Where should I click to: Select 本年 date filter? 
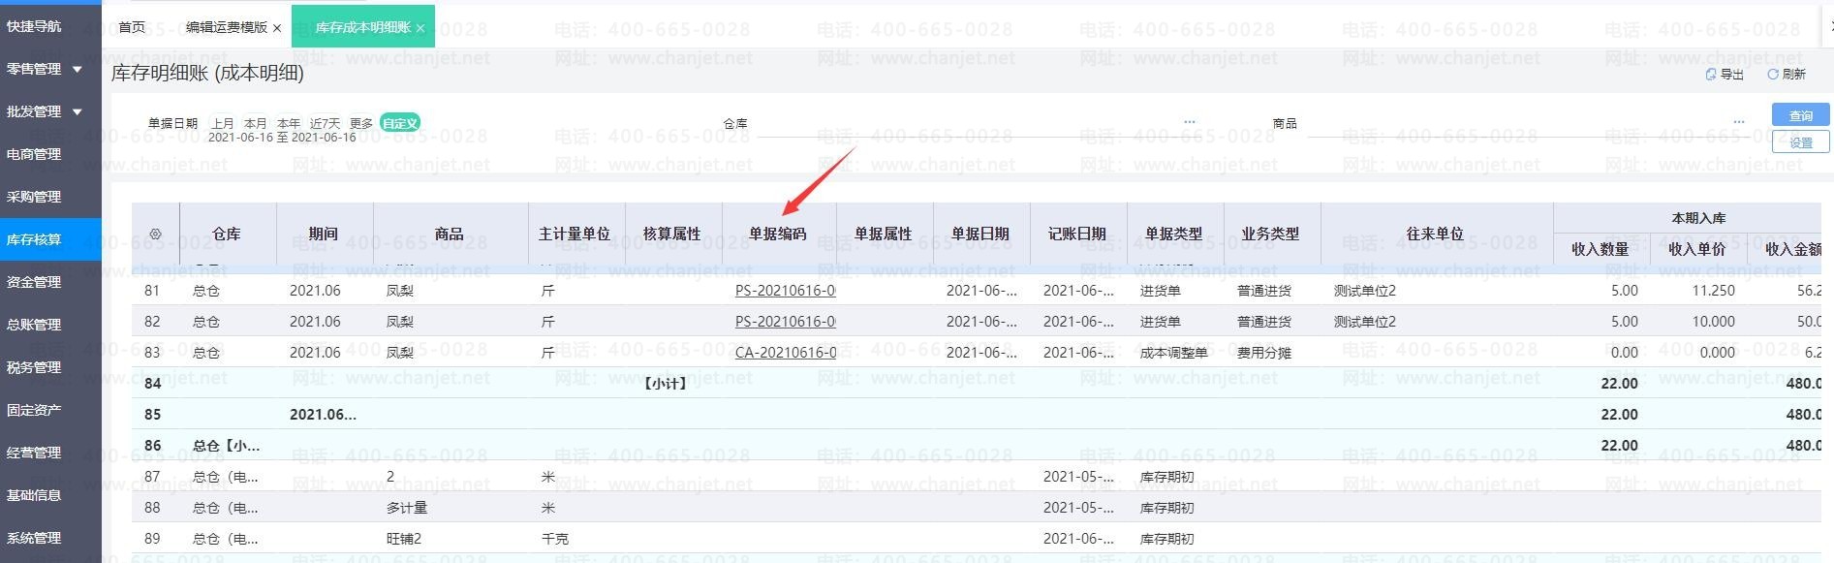tap(289, 123)
